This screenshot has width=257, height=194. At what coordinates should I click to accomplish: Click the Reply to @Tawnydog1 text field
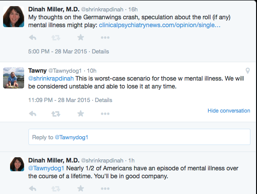[x=139, y=137]
